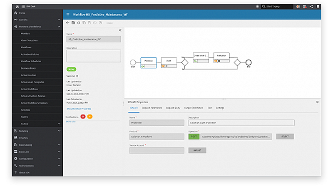This screenshot has height=191, width=333.
Task: Click the SELECT operation button
Action: 285,136
